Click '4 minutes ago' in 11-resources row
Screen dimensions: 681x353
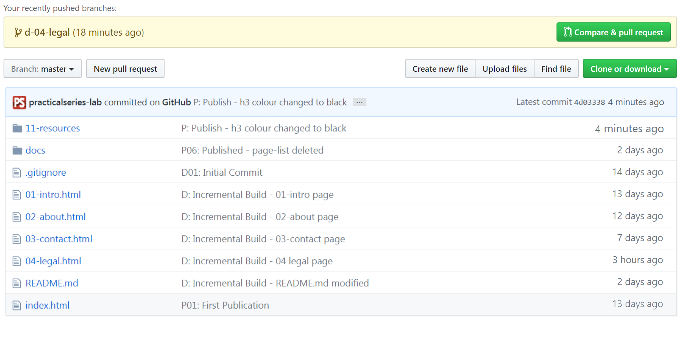click(629, 129)
